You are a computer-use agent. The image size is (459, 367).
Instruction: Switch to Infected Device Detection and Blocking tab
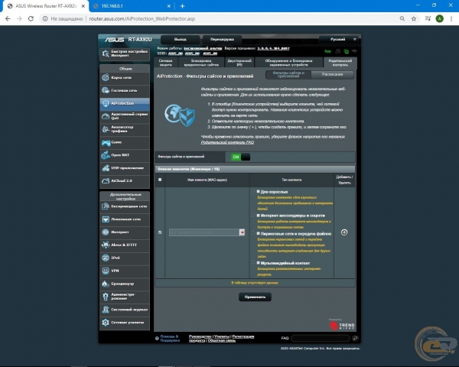point(288,63)
